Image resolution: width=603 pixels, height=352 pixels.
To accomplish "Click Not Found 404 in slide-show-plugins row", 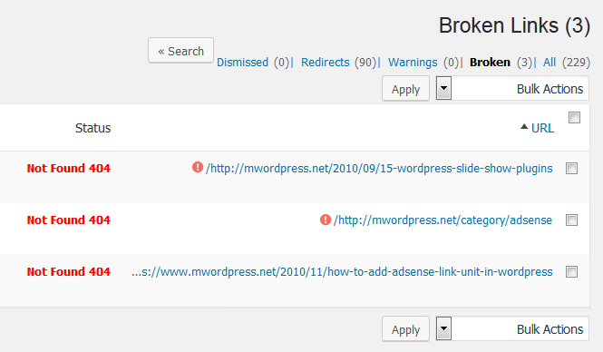I will click(68, 168).
